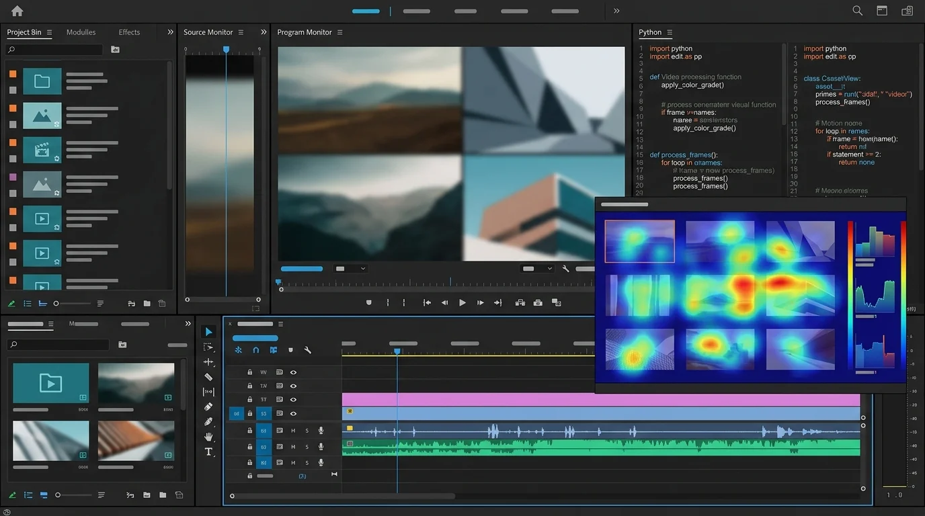
Task: Toggle the lock on the topmost video track
Action: coord(250,372)
